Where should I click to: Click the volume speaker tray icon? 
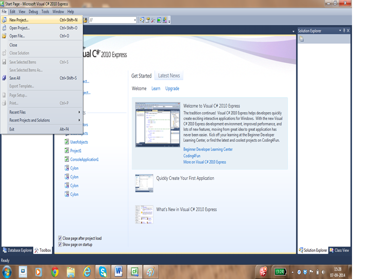(x=323, y=272)
